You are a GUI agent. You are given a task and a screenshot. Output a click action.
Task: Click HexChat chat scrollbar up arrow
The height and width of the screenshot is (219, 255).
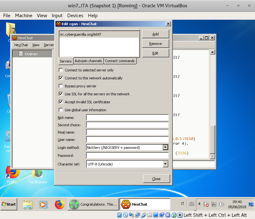coord(213,52)
